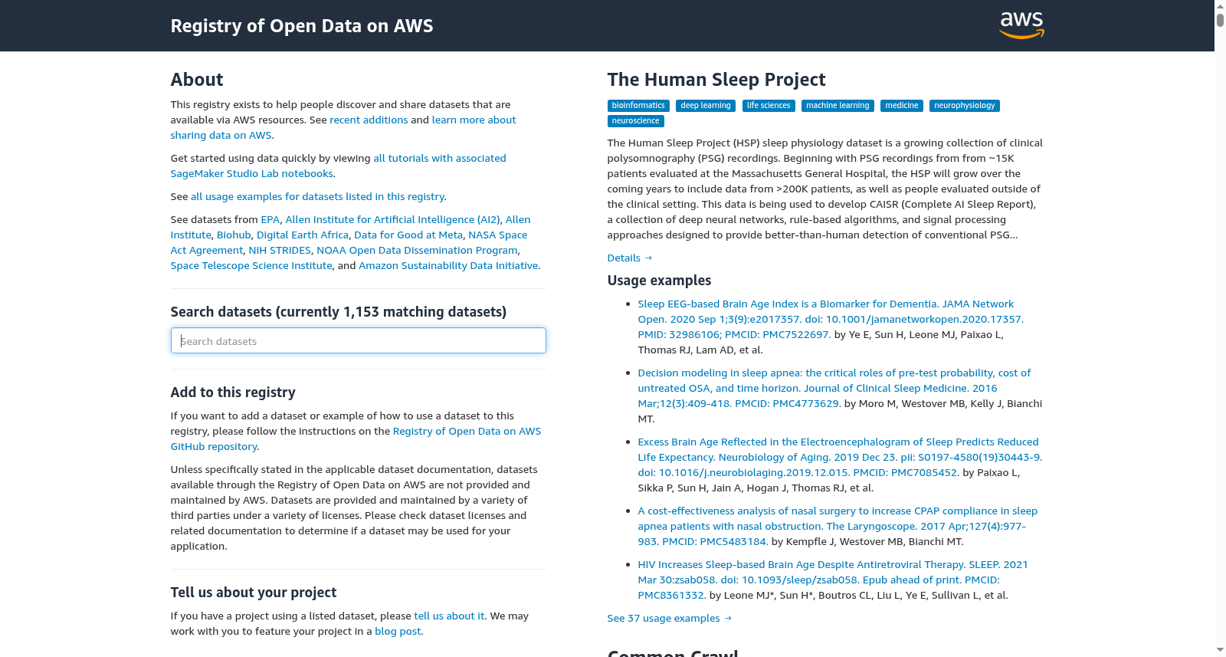
Task: Select the machine learning tag
Action: 838,106
